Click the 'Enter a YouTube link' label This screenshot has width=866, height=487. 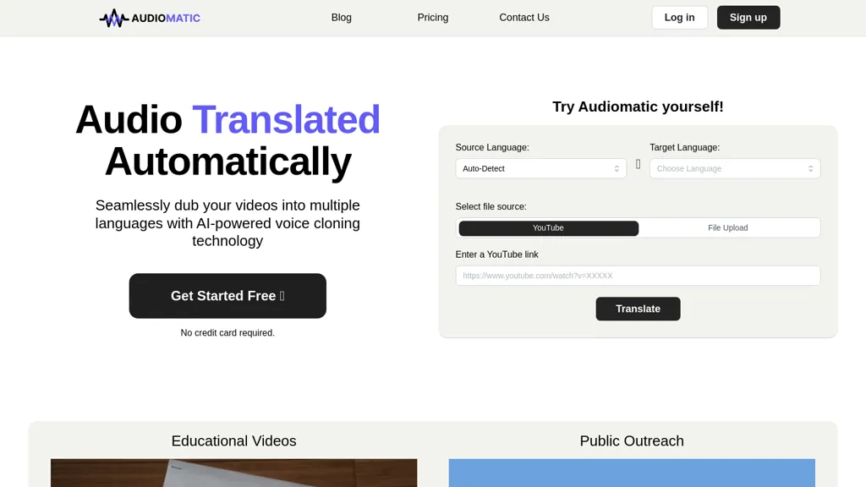tap(496, 254)
